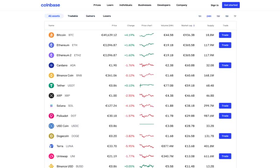Sort by the Market cap arrow icon
The height and width of the screenshot is (168, 280).
point(194,26)
